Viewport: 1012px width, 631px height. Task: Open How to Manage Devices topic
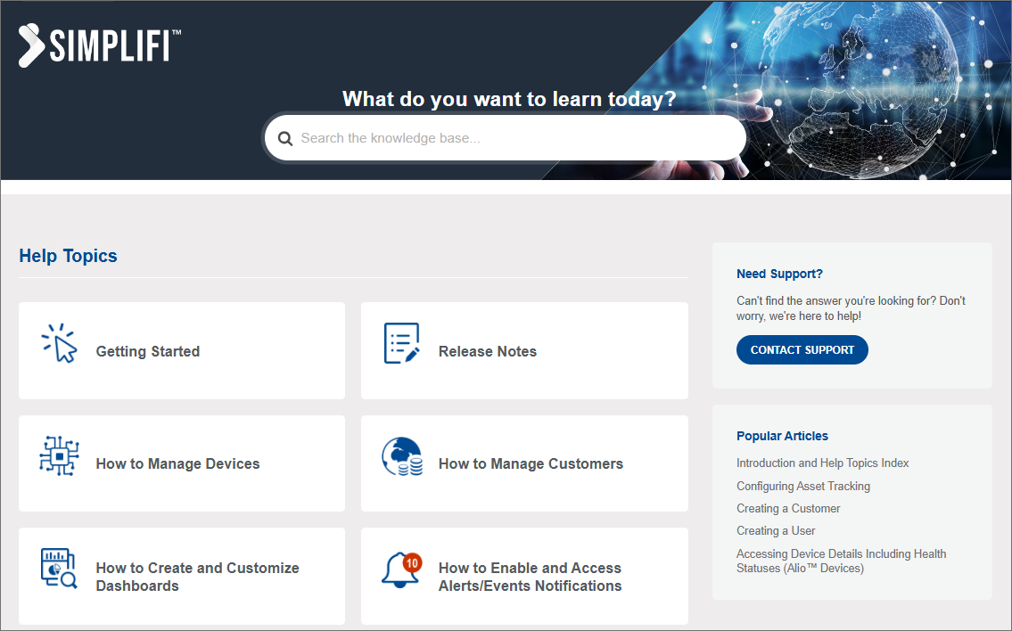182,463
